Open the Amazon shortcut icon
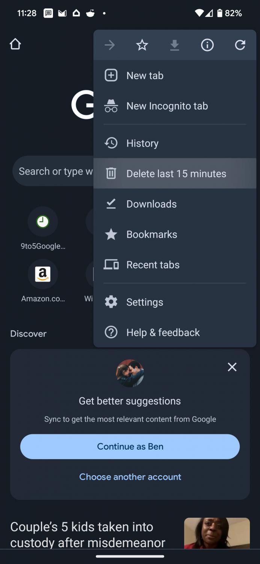Screen dimensions: 260x564 click(x=43, y=274)
